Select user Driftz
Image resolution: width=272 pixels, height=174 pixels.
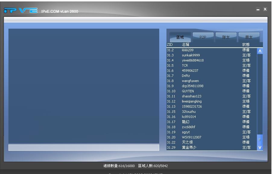pyautogui.click(x=212, y=76)
